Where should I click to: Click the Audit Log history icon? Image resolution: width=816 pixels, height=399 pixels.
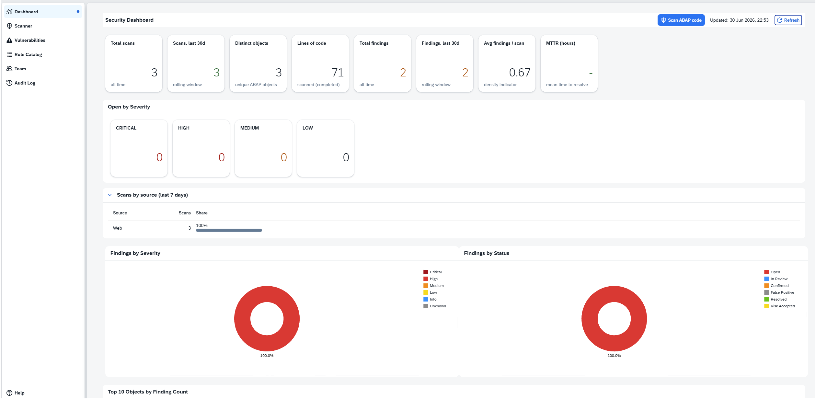[x=9, y=83]
